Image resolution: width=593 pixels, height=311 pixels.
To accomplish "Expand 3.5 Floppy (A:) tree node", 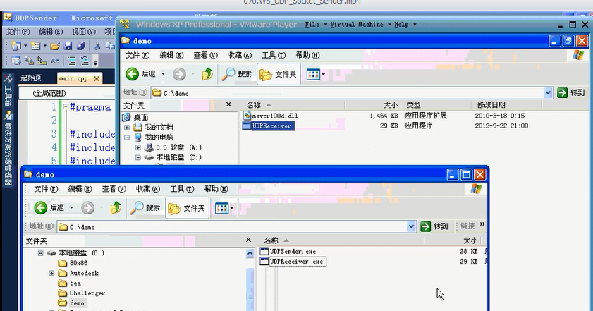I will 138,147.
